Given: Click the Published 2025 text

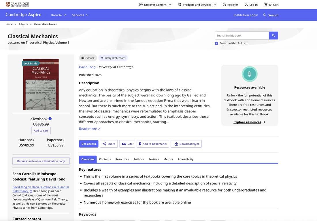Looking at the screenshot, I should point(90,75).
